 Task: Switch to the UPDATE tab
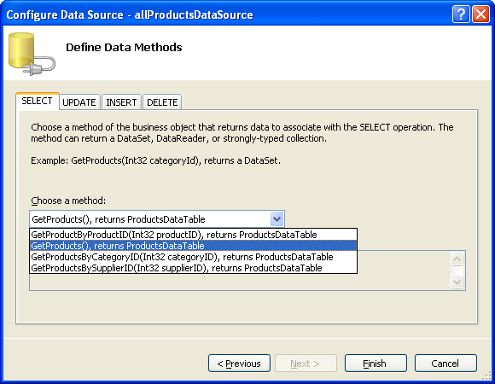point(79,102)
